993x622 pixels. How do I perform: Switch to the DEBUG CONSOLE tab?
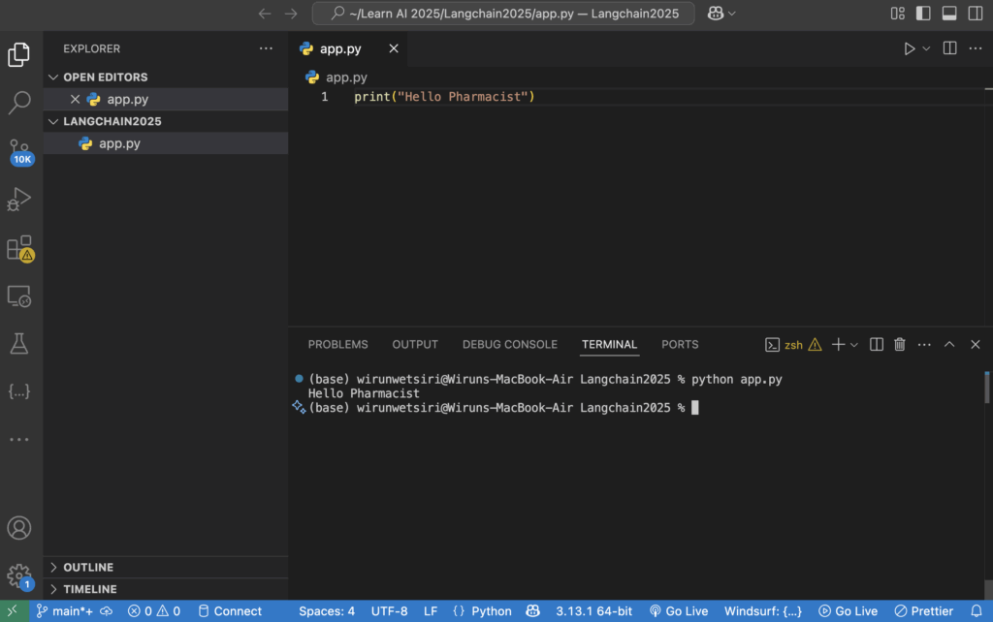(509, 344)
